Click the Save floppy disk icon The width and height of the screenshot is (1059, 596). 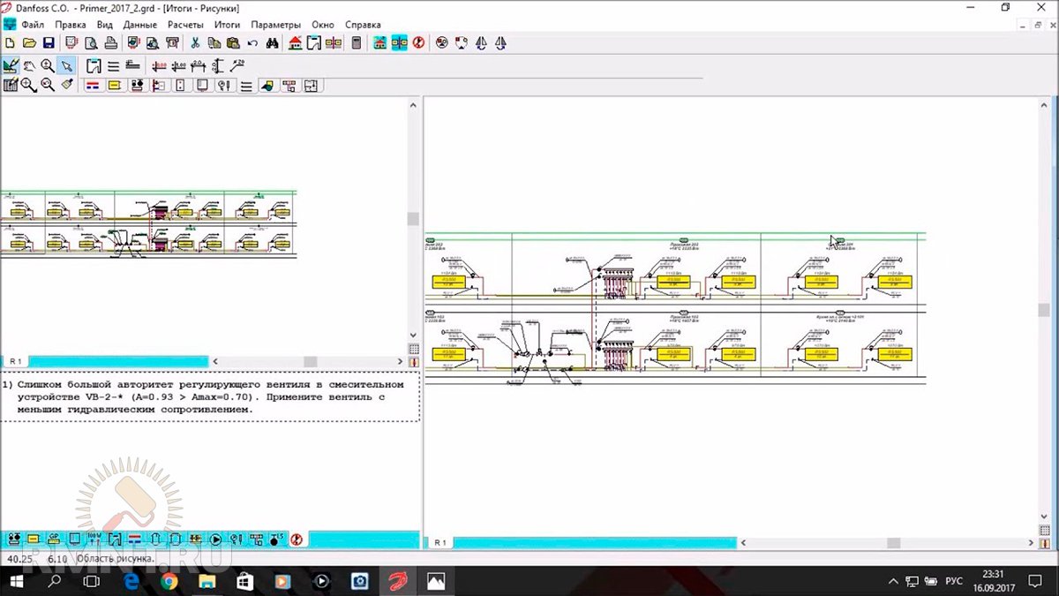coord(49,42)
